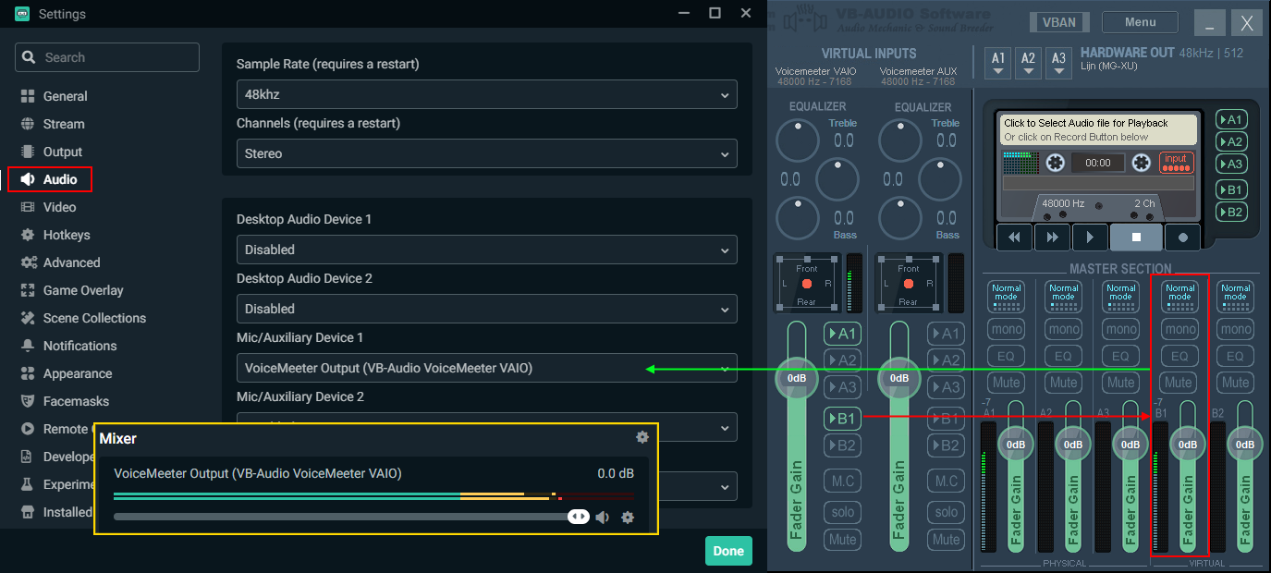Click the Normal mode button on master B2
This screenshot has width=1271, height=573.
tap(1236, 297)
